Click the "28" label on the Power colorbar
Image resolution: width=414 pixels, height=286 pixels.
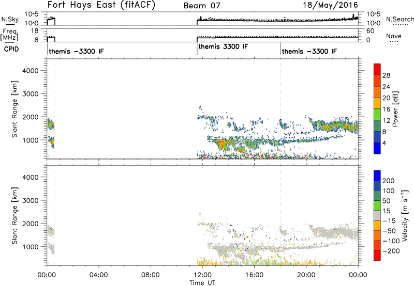coord(386,75)
